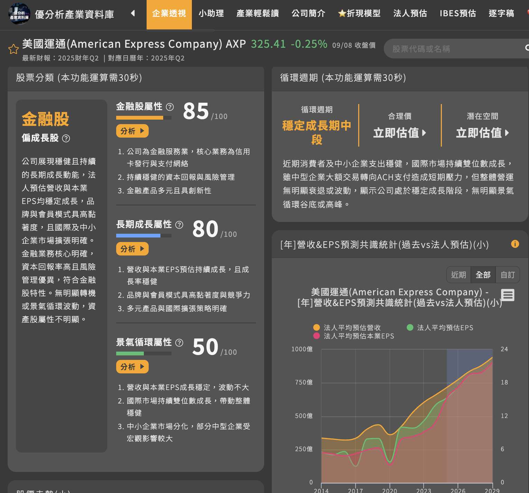Toggle 法人平均預估本業EPS legend series
The image size is (529, 493).
point(353,336)
